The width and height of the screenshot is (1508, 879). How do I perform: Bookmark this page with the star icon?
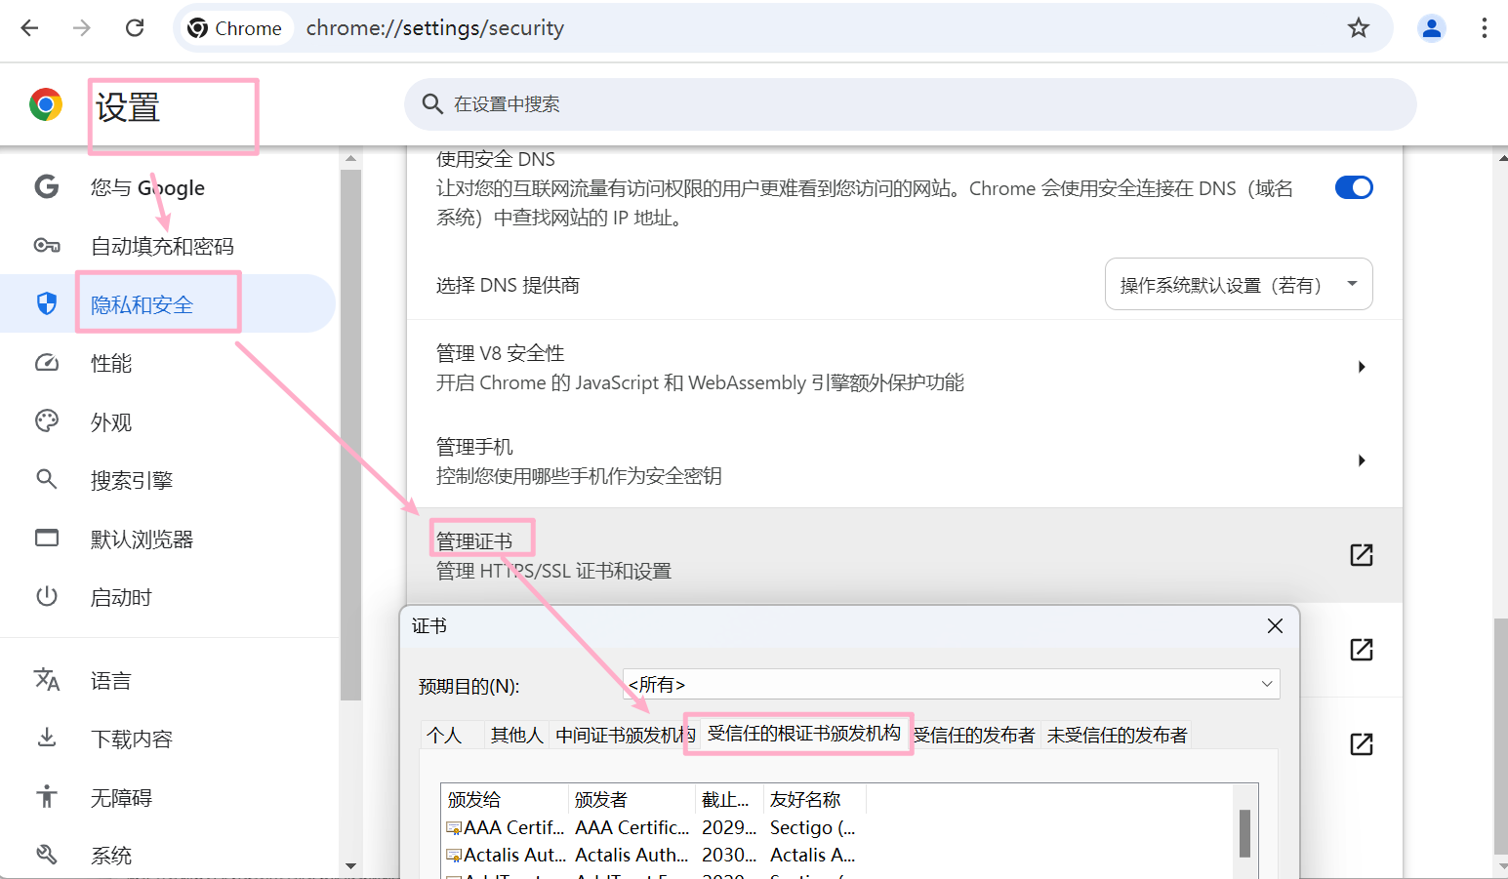pos(1359,28)
